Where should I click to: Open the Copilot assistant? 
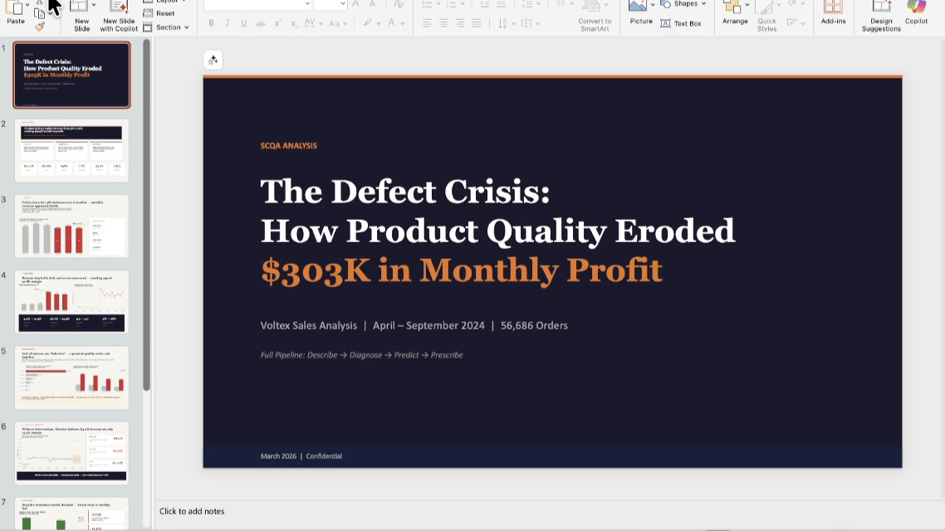[916, 12]
